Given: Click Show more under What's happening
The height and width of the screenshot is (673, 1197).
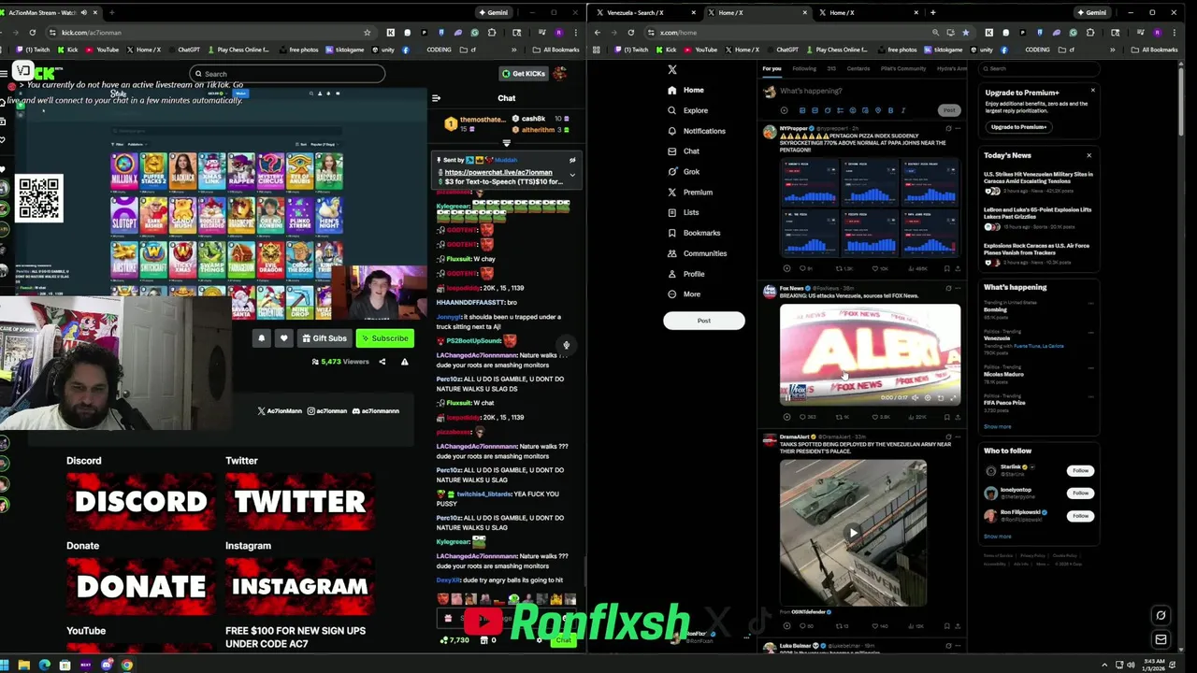Looking at the screenshot, I should (x=997, y=427).
